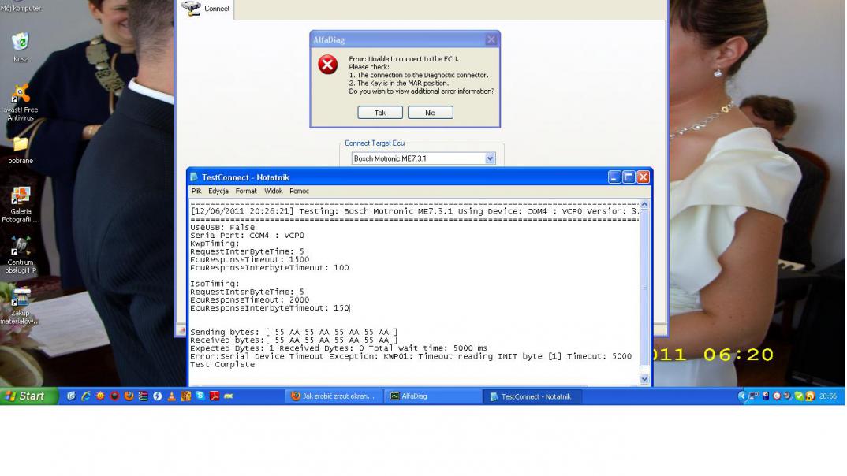This screenshot has height=476, width=847.
Task: Expand the hidden system tray icons arrow
Action: pyautogui.click(x=742, y=396)
